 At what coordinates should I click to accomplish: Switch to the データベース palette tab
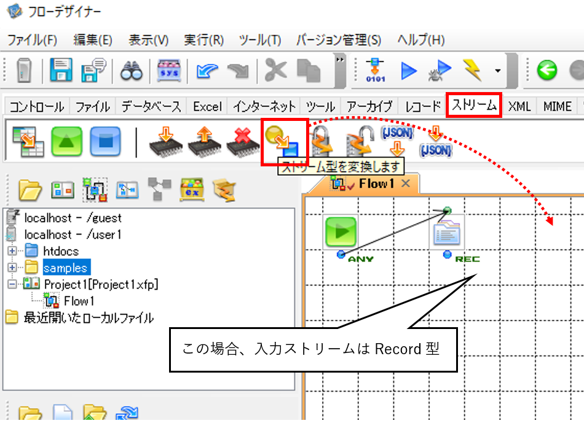tap(151, 106)
